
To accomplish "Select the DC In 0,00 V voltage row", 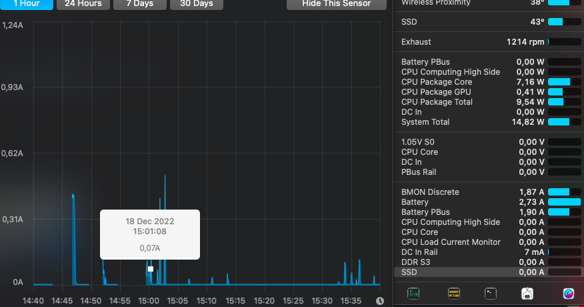I will coord(489,162).
